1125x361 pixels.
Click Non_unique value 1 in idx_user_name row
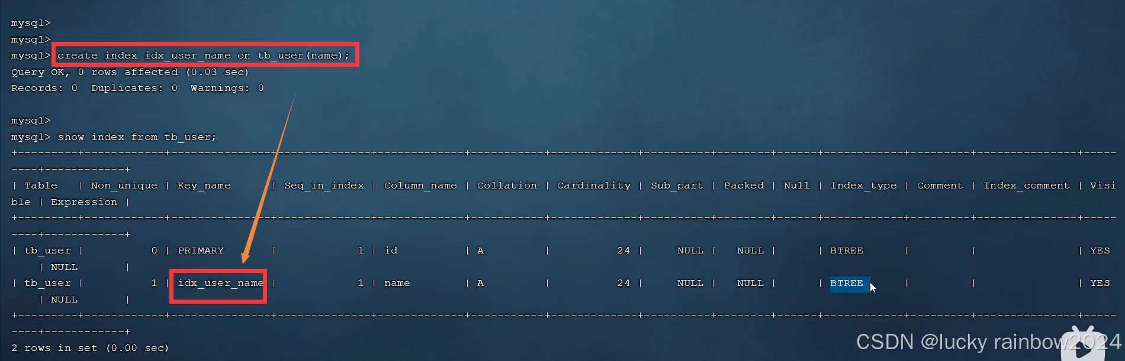coord(154,283)
